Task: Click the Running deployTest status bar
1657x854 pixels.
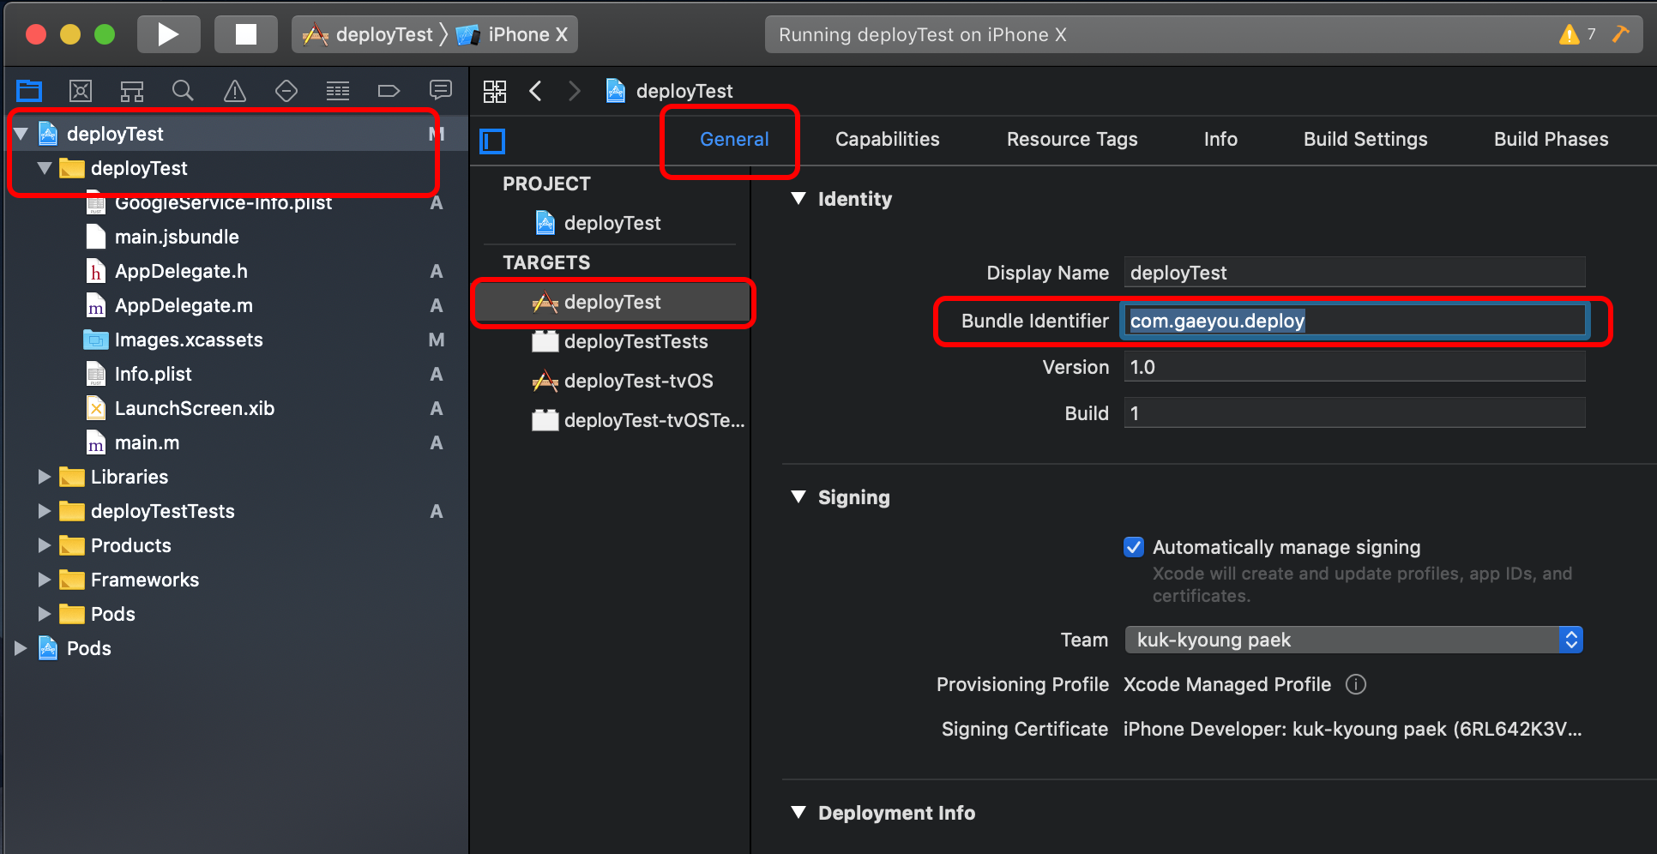Action: [x=1204, y=34]
